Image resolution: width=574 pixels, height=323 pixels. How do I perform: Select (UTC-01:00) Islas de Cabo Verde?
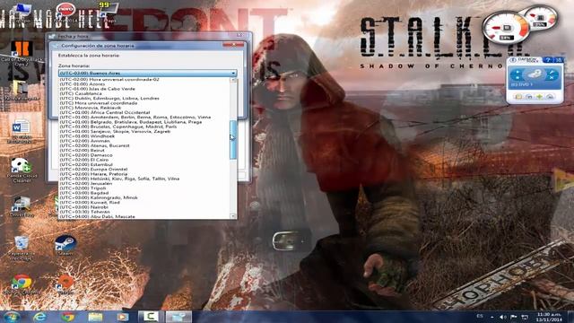97,89
